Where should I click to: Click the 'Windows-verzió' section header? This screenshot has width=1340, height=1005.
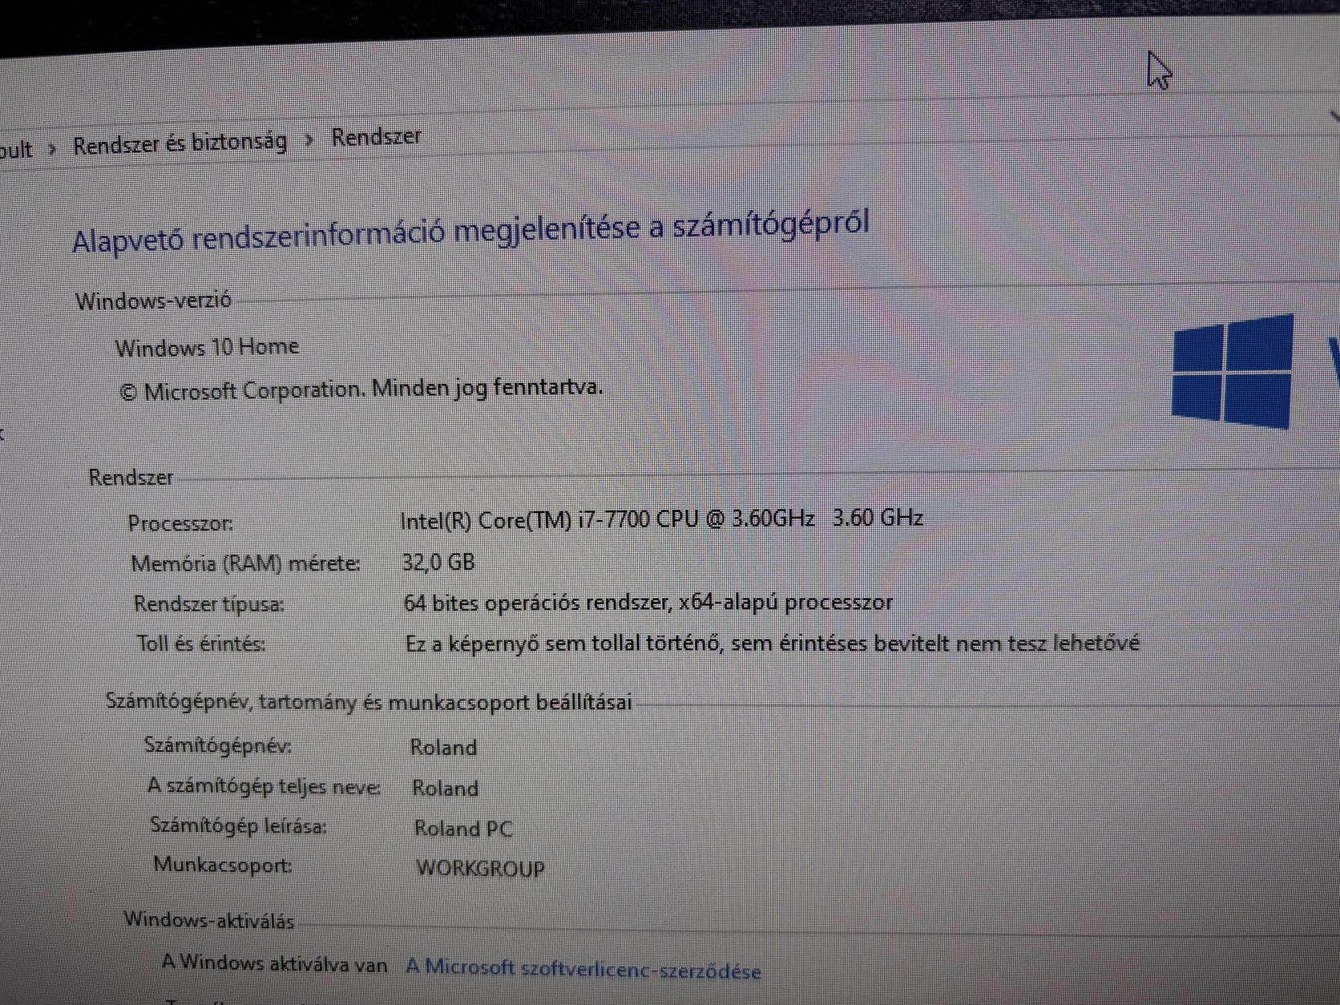(x=153, y=301)
